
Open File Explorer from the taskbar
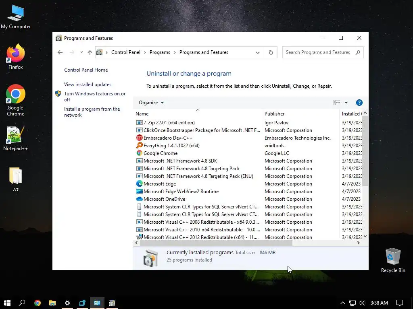pyautogui.click(x=52, y=303)
